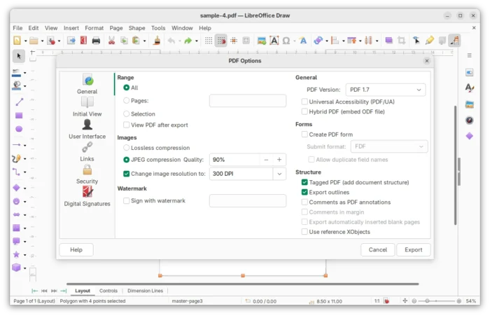Click the zoom in plus icon in status bar
This screenshot has width=490, height=316.
click(x=458, y=301)
